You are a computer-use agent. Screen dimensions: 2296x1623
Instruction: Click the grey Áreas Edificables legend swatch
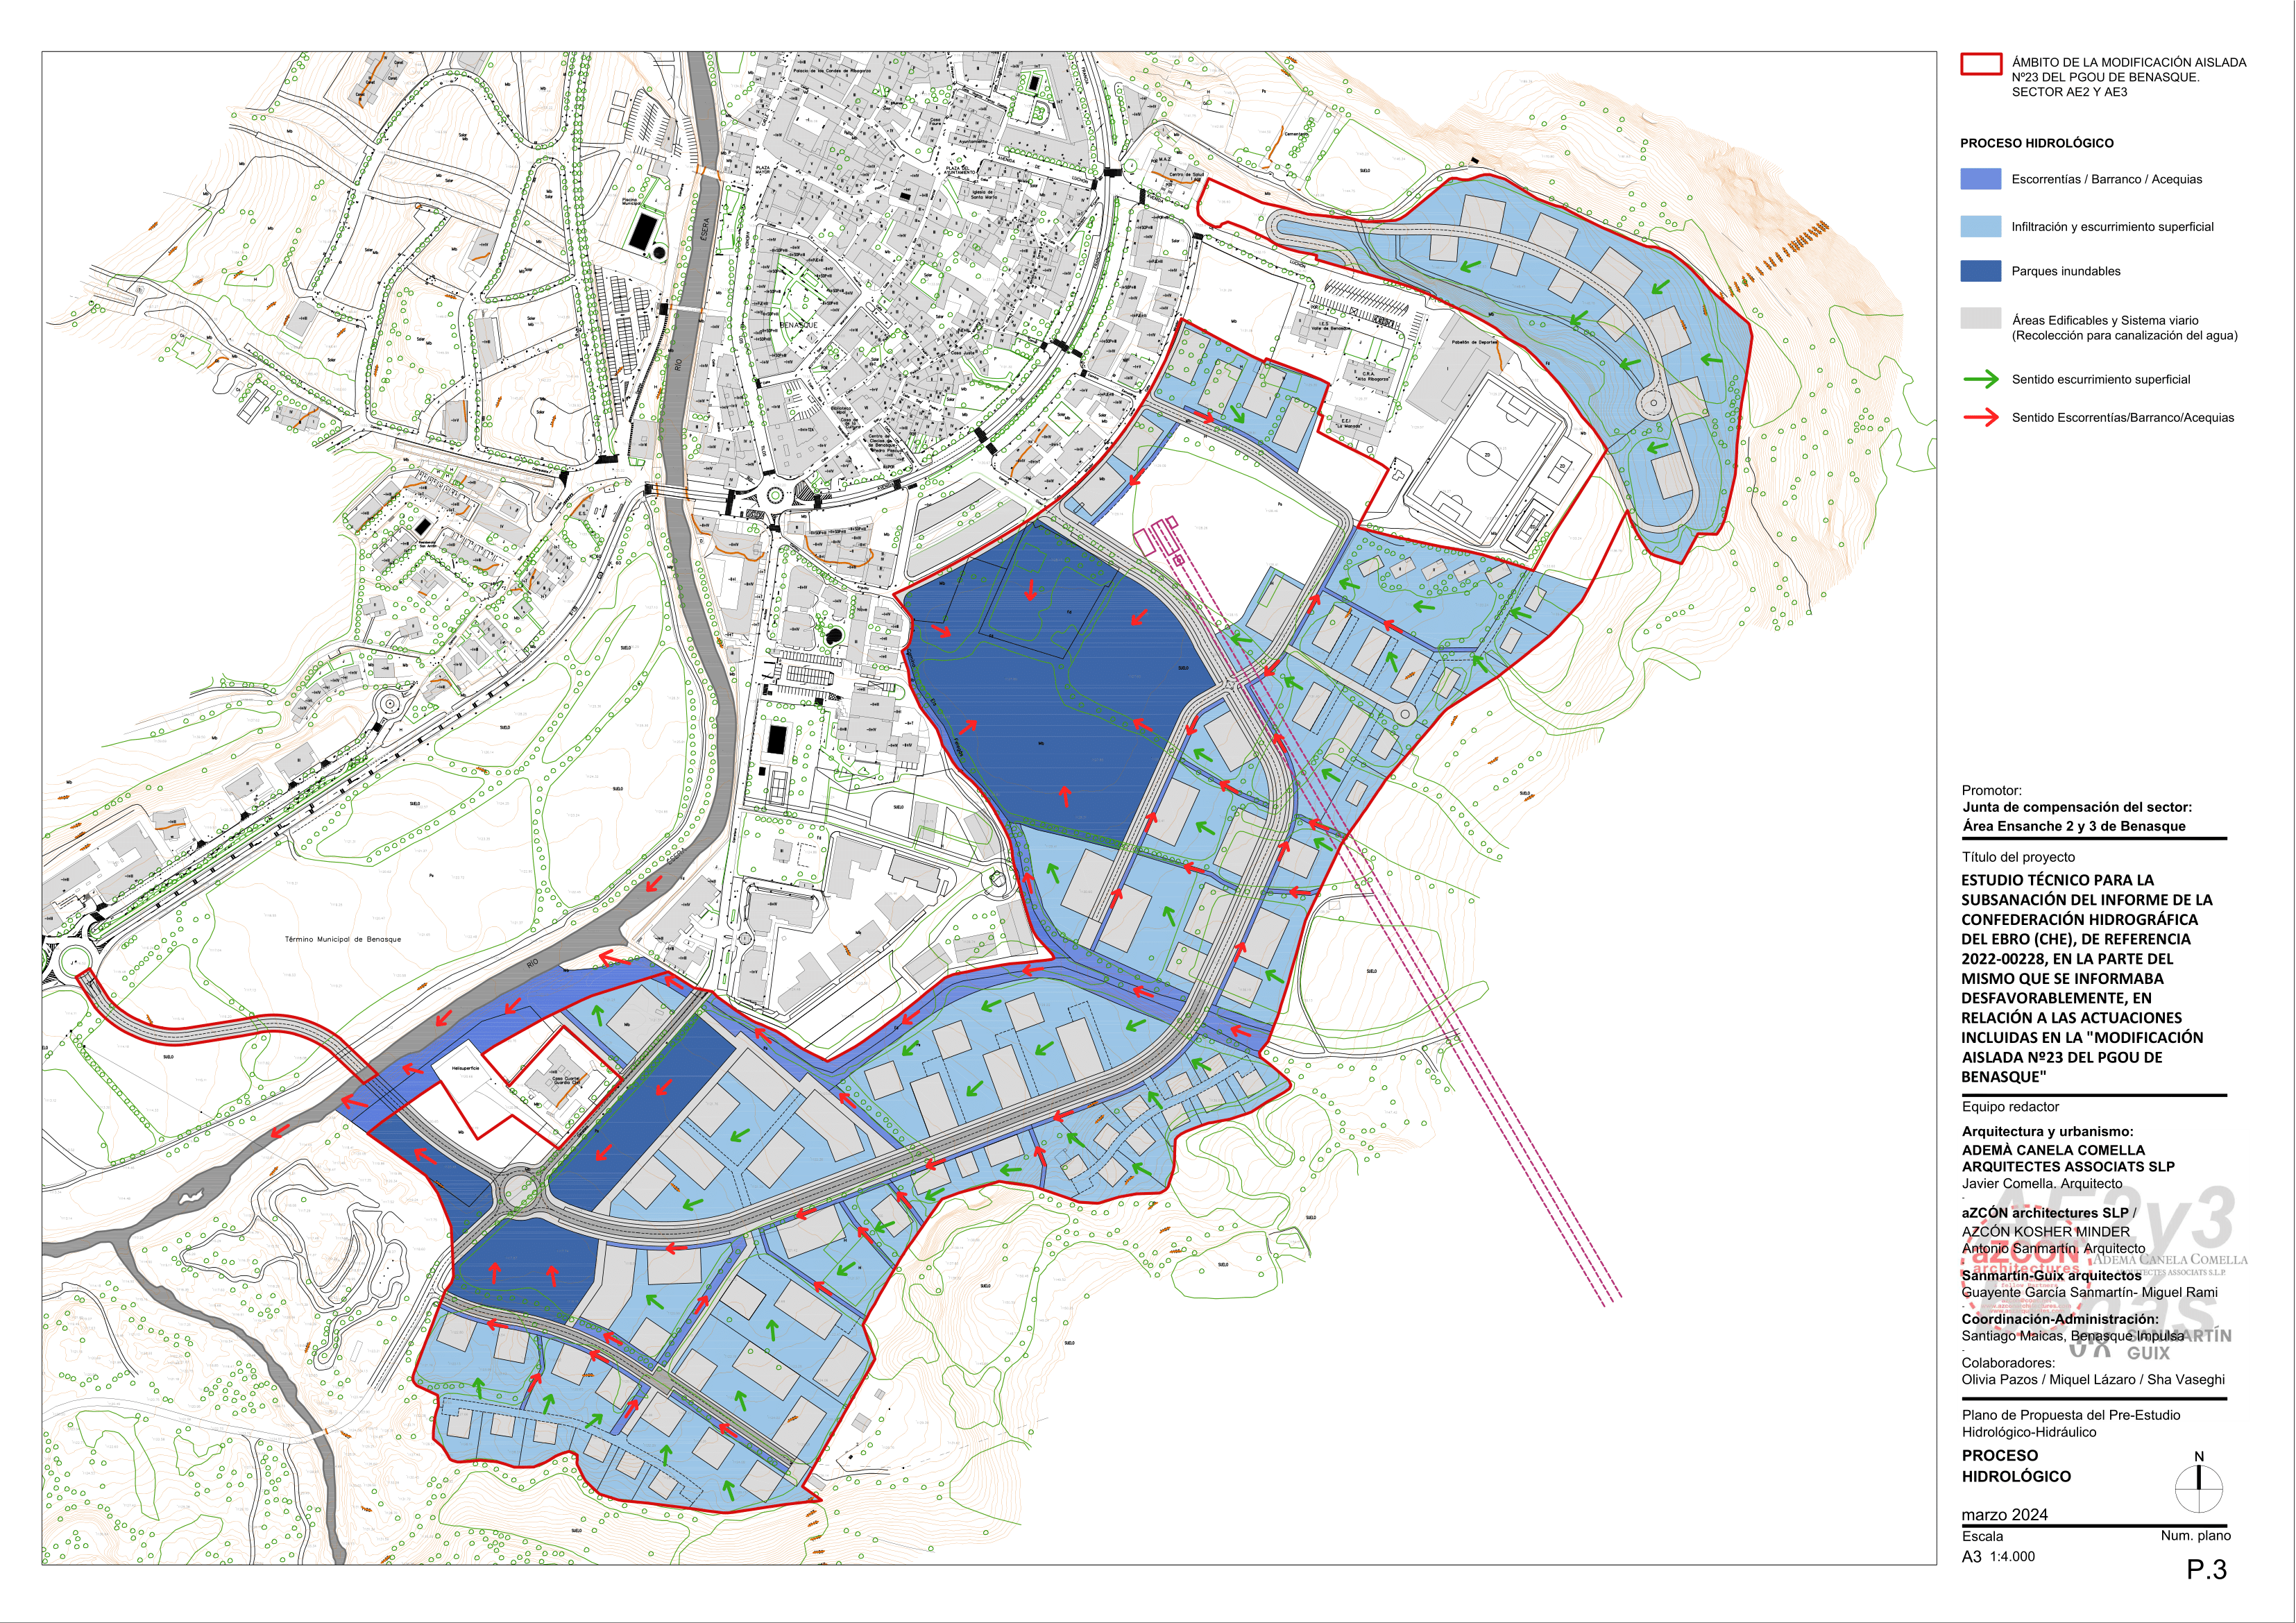(x=1980, y=318)
